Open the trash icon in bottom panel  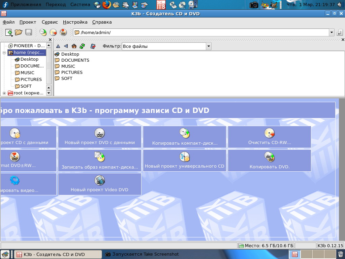[341, 255]
